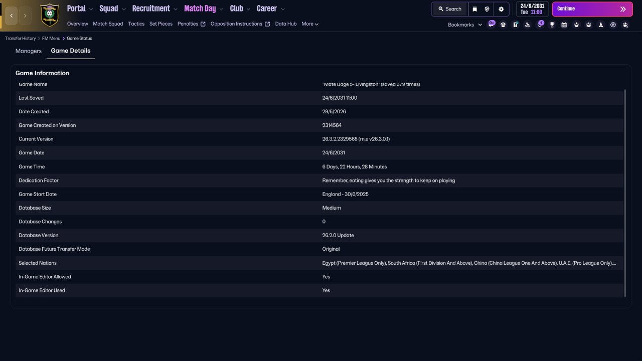
Task: Open the More dropdown in the submenu
Action: pyautogui.click(x=310, y=24)
